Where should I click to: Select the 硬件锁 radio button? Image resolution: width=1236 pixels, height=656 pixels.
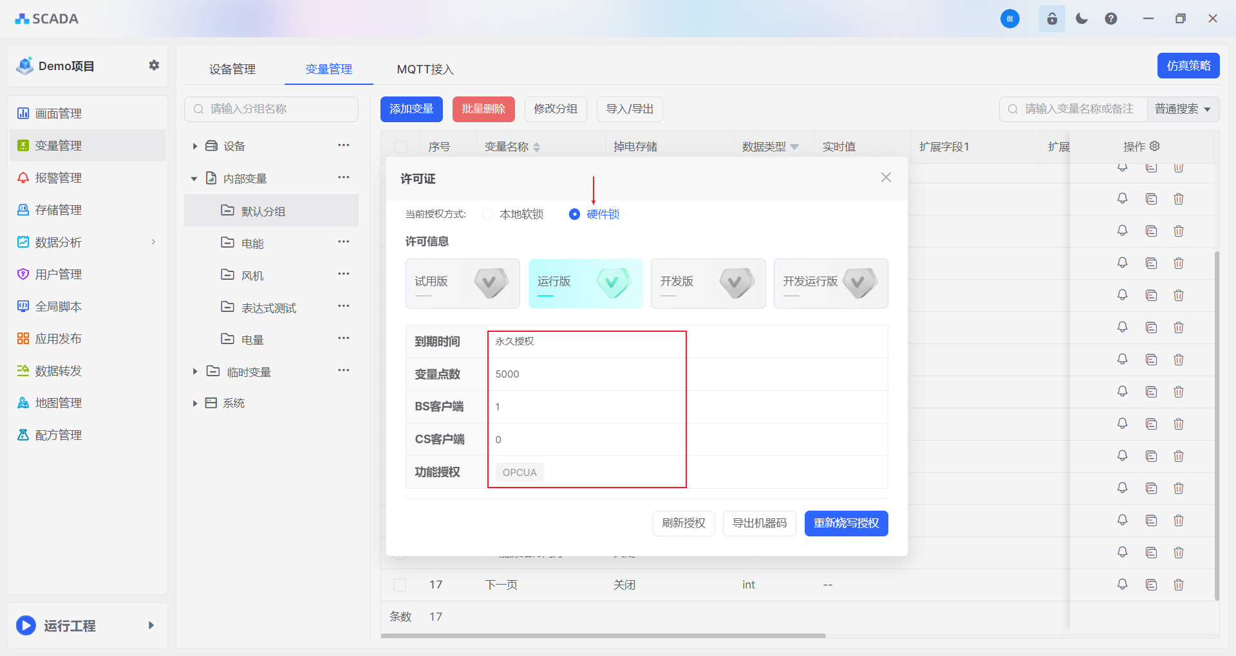(x=574, y=214)
